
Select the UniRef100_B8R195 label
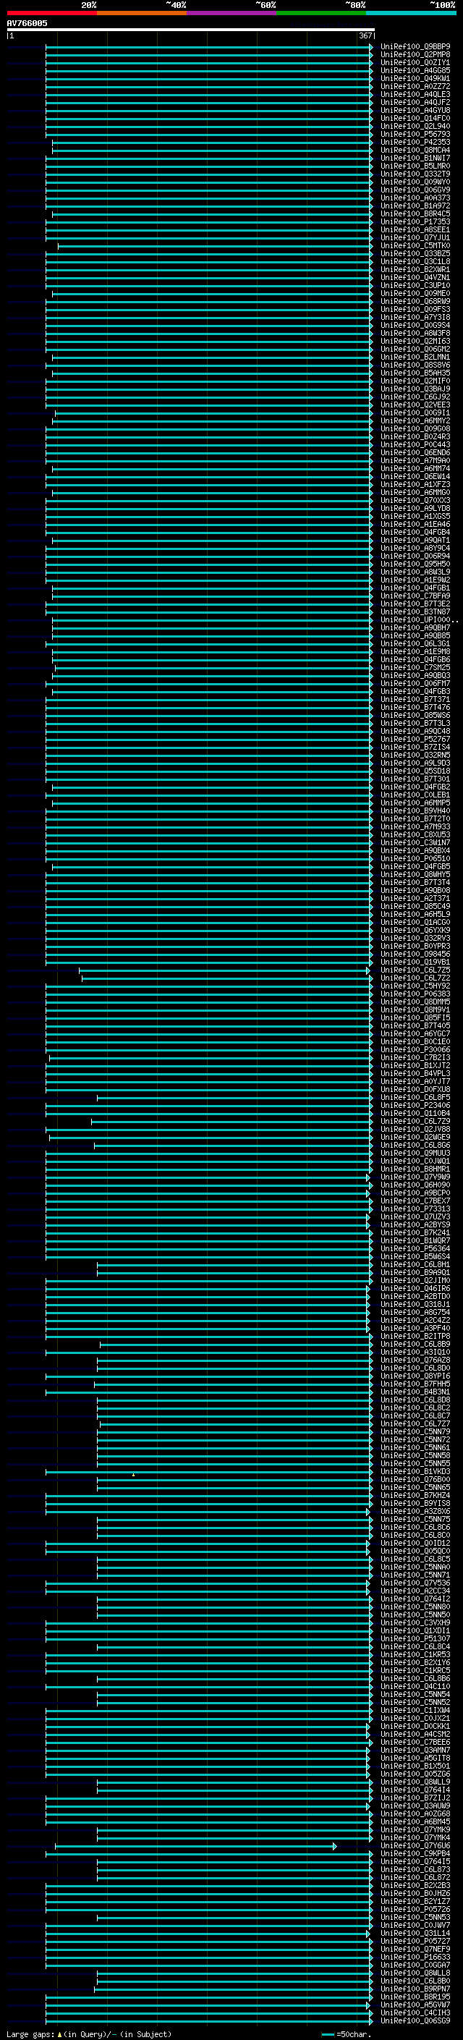tap(415, 1997)
